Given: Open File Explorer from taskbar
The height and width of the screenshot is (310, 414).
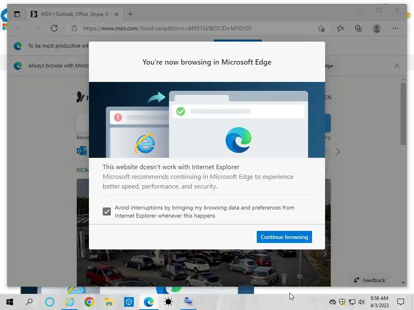Looking at the screenshot, I should pos(109,302).
